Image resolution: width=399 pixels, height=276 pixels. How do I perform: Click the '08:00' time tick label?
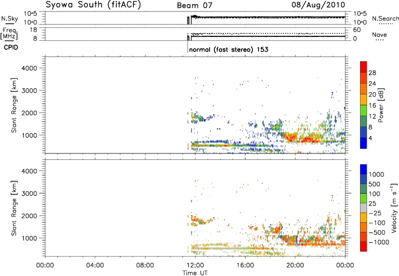pyautogui.click(x=145, y=266)
